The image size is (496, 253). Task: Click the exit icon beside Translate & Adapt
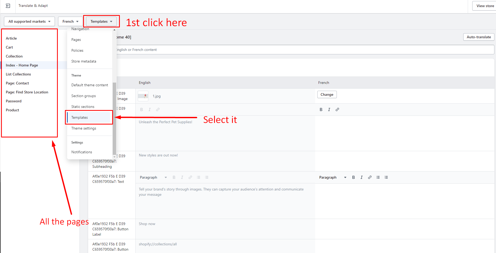click(x=8, y=6)
